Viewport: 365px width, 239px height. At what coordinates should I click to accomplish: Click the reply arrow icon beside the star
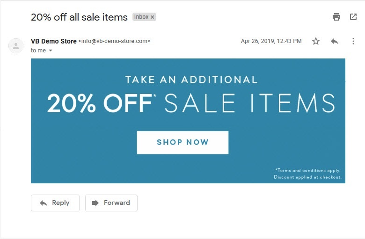click(335, 41)
